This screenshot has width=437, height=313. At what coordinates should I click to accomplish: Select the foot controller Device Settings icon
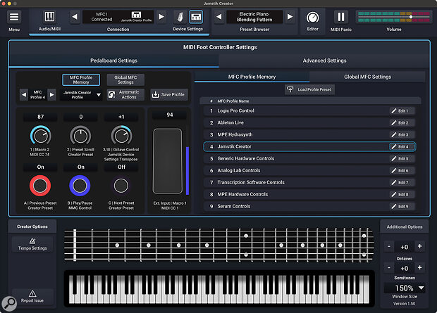point(196,18)
